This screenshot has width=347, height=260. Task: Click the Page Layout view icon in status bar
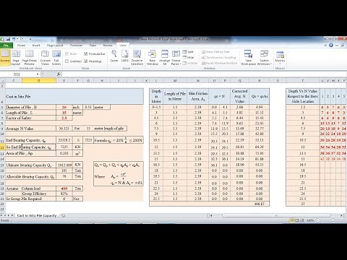click(x=297, y=220)
